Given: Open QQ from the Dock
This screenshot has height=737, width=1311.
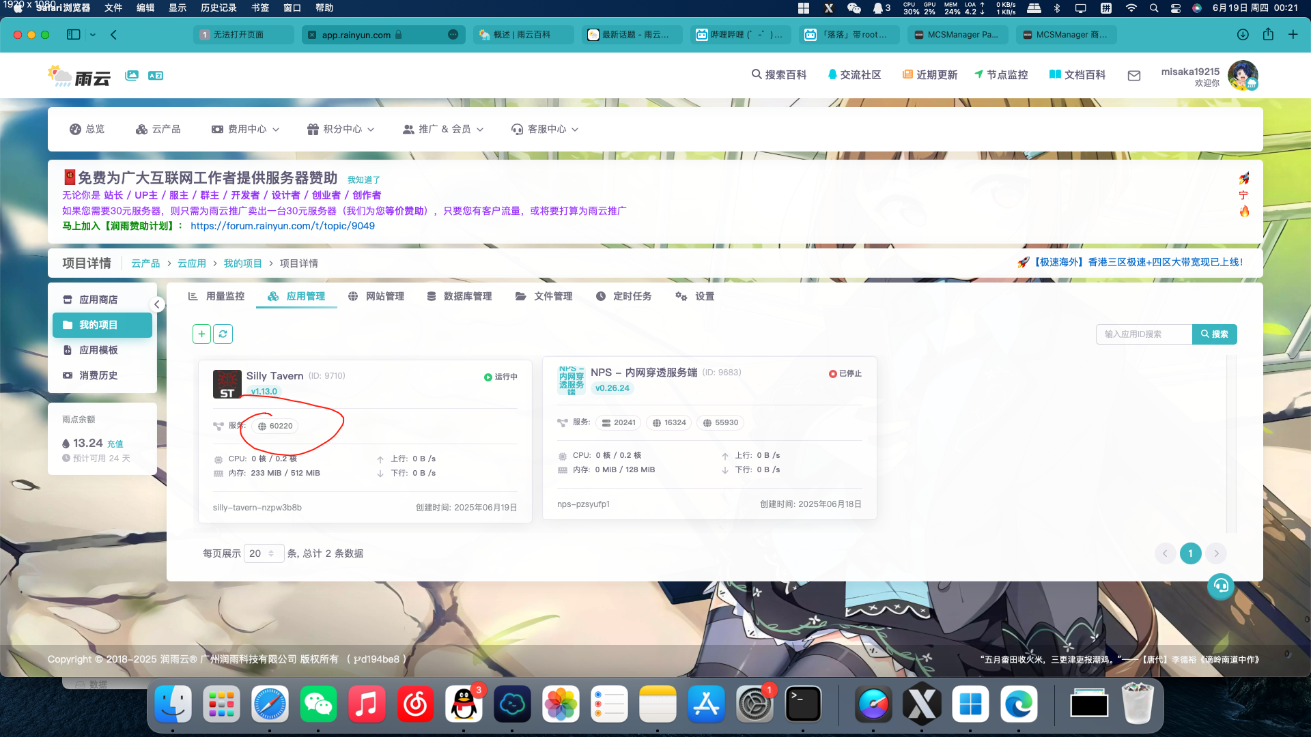Looking at the screenshot, I should tap(464, 704).
